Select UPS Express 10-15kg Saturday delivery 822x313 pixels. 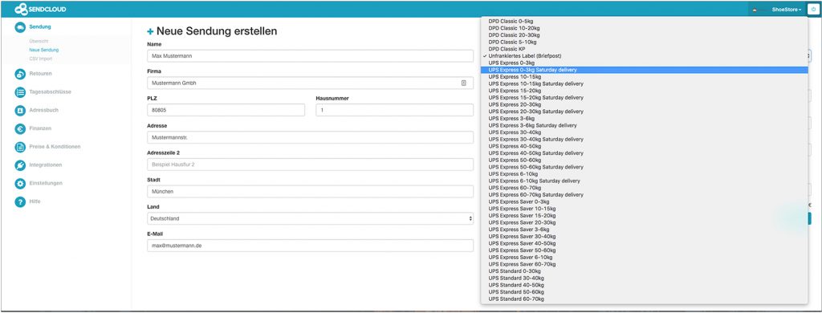(645, 84)
